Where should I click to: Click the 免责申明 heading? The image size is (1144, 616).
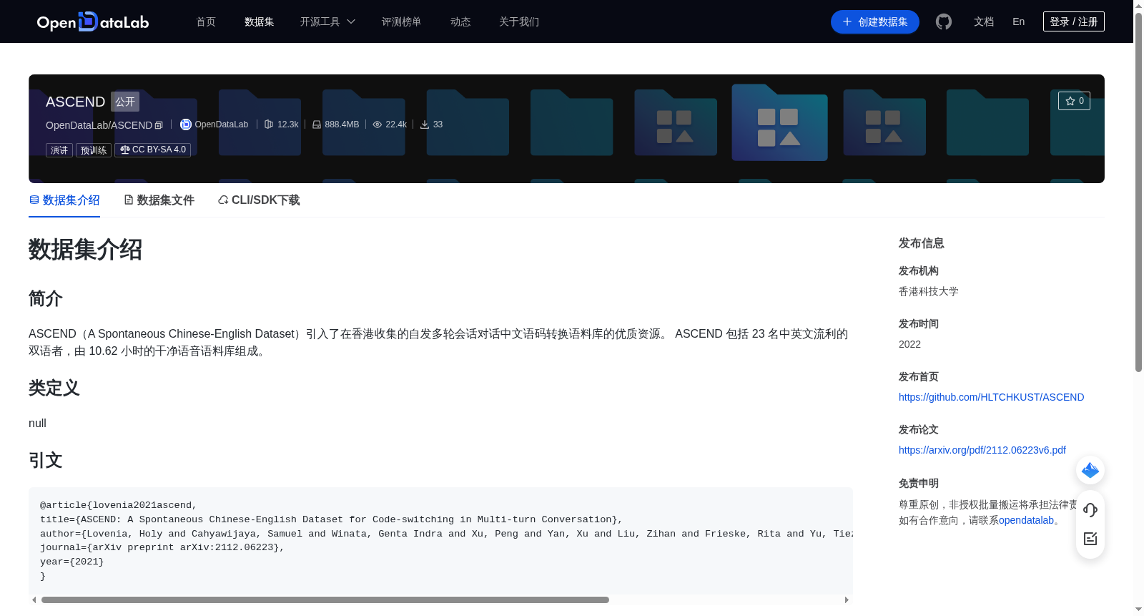tap(919, 483)
